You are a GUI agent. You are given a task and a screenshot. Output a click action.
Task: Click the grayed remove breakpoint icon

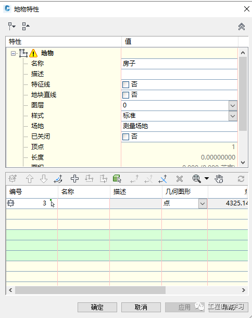pyautogui.click(x=148, y=179)
